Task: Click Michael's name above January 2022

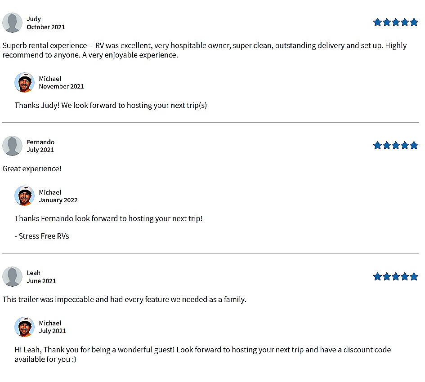Action: pyautogui.click(x=50, y=192)
